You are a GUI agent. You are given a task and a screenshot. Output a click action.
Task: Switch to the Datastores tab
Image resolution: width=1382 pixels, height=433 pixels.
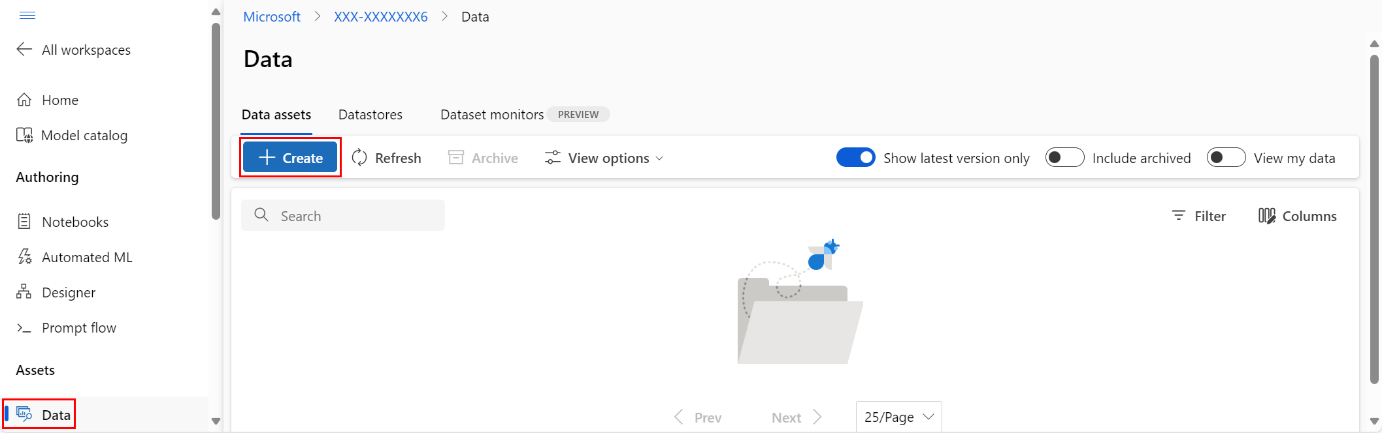tap(370, 114)
